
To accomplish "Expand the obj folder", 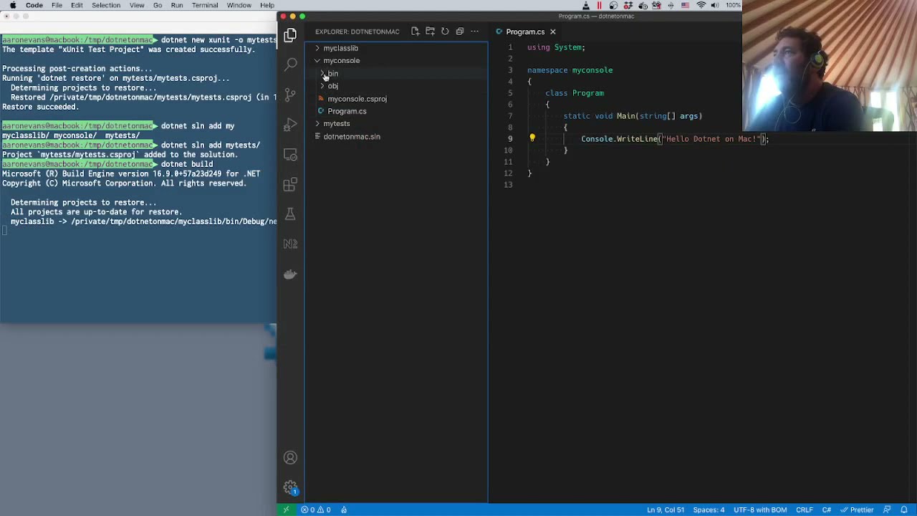I will pos(332,86).
